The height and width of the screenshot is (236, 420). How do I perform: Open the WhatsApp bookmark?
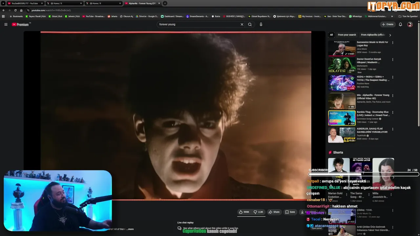coord(355,16)
